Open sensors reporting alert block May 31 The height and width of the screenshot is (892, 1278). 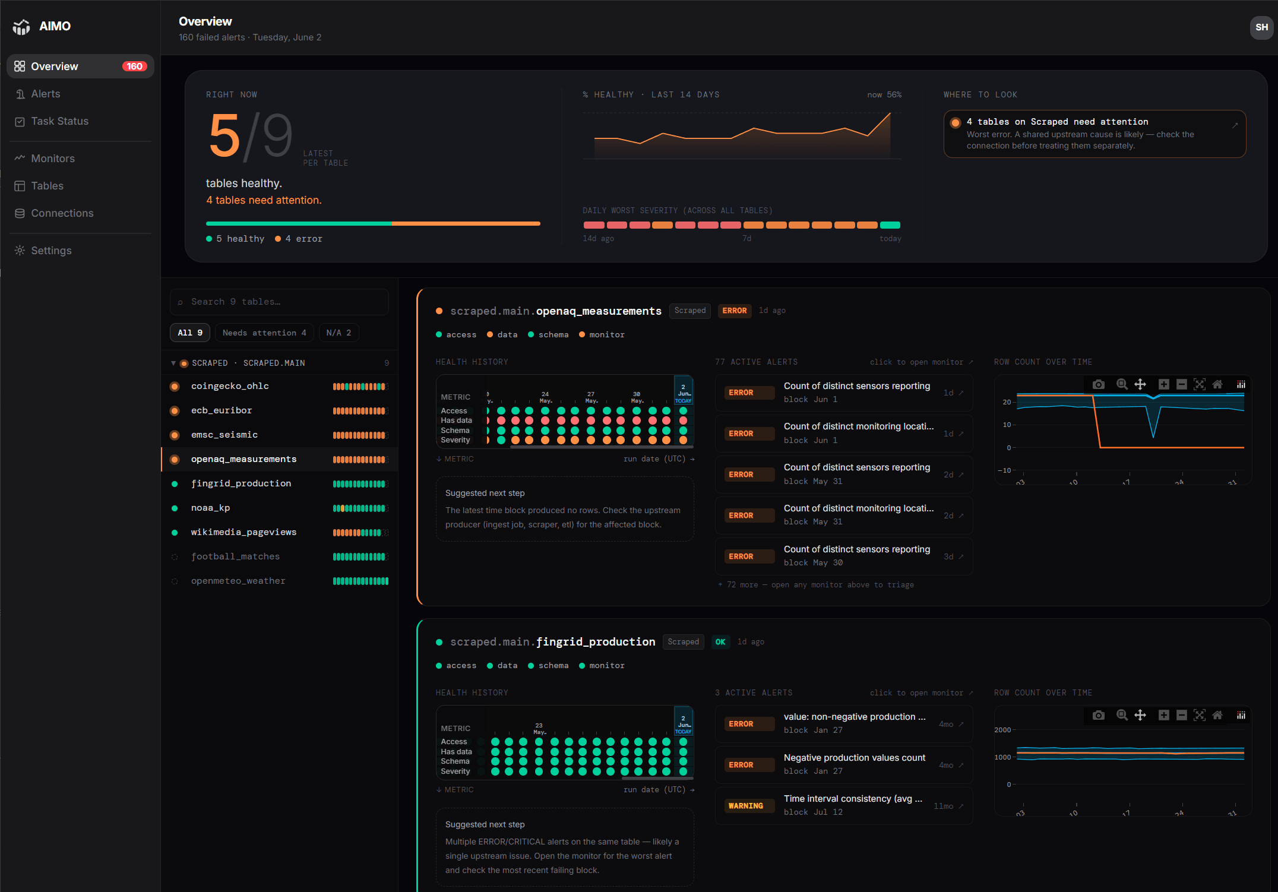pos(844,475)
